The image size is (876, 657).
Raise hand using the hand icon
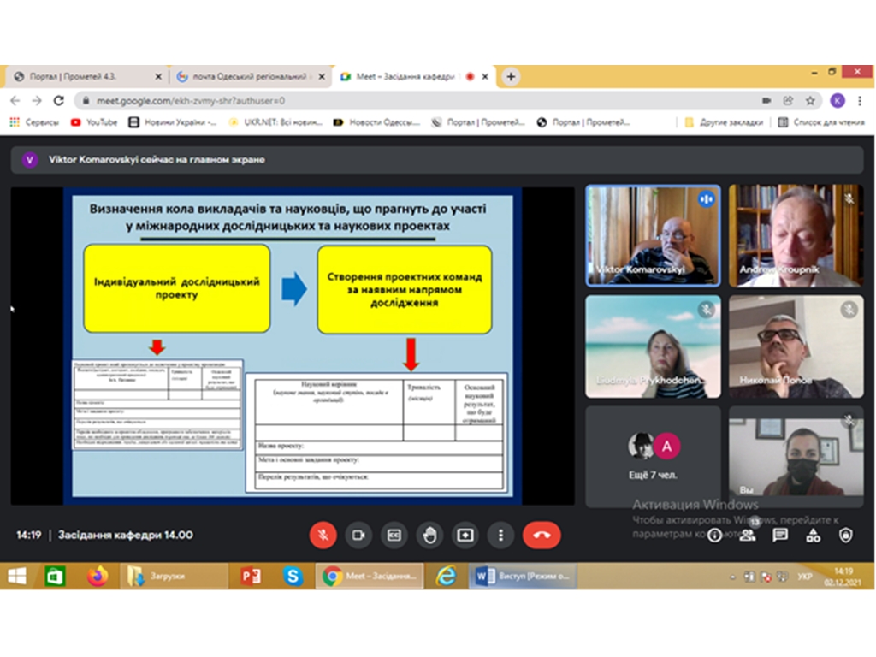point(429,536)
